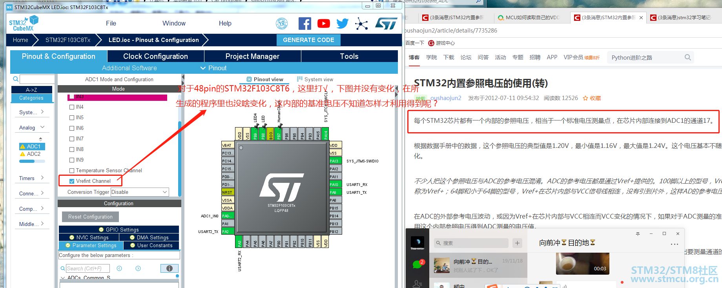Screen dimensions: 722x288
Task: Select ADC2 in the Analog list
Action: [x=33, y=154]
